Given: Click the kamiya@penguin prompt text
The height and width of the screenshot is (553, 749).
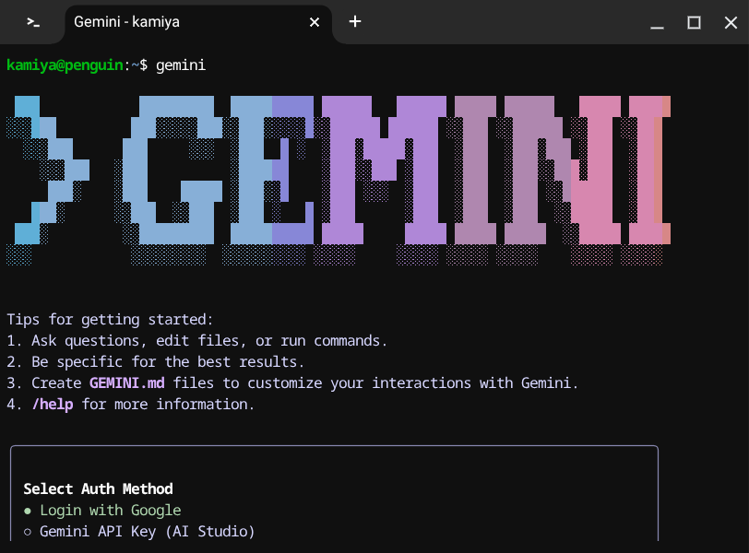Looking at the screenshot, I should tap(65, 65).
